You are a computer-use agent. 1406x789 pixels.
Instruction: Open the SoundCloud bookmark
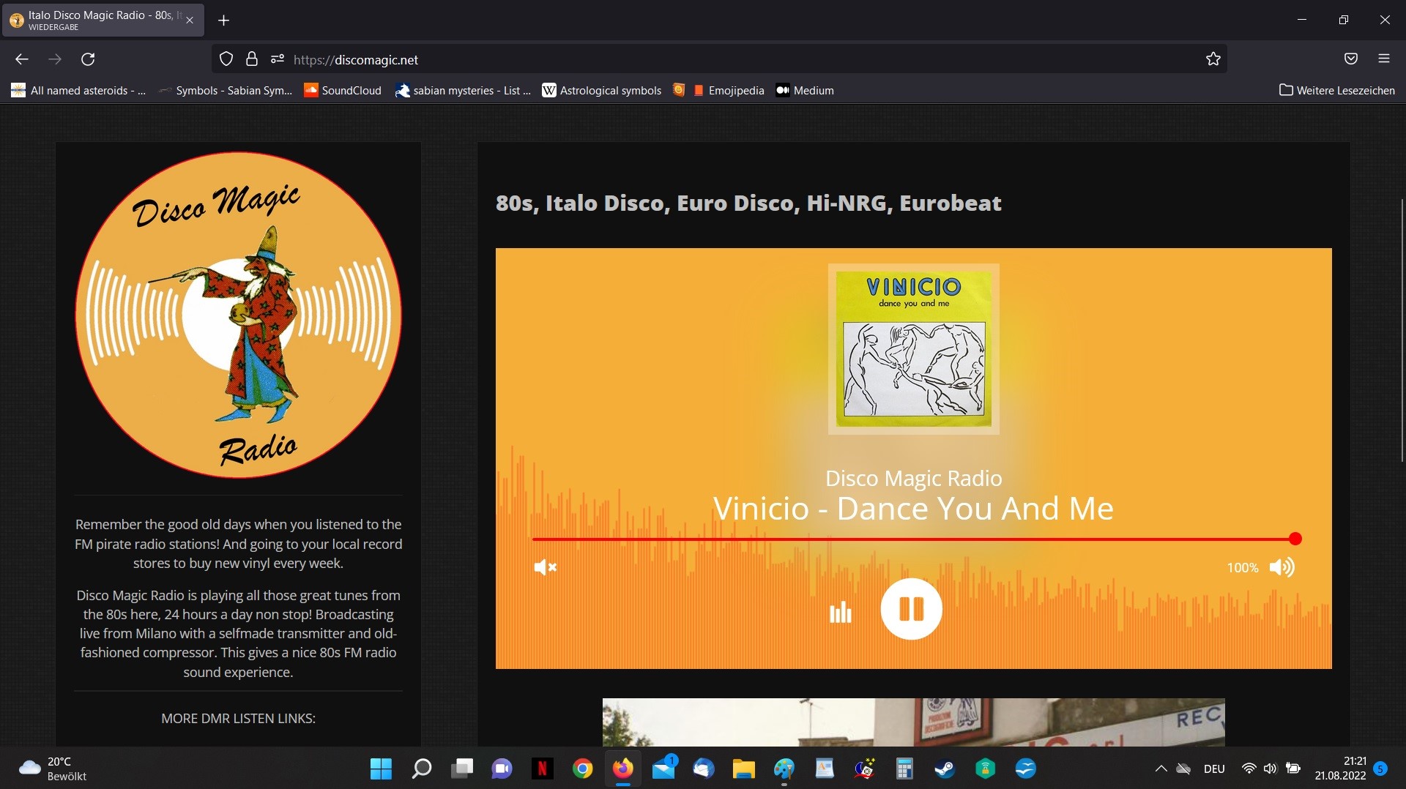click(343, 91)
